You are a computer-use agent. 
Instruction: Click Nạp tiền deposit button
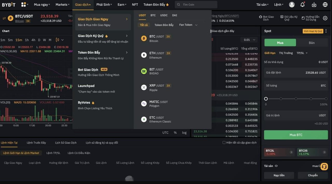[x=279, y=175]
